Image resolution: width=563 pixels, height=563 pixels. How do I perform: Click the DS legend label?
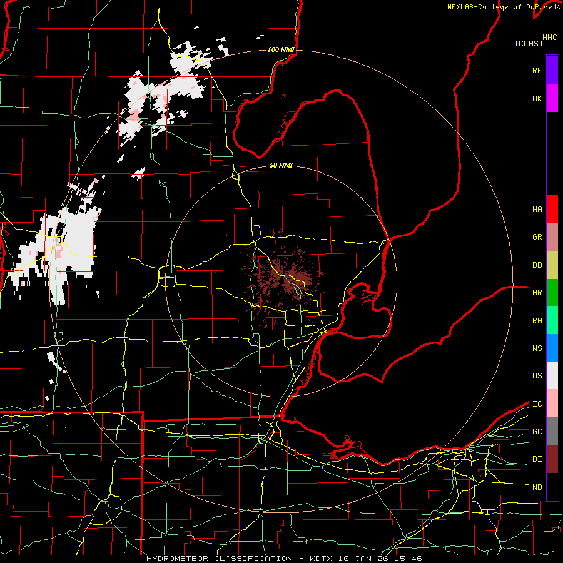coord(537,376)
